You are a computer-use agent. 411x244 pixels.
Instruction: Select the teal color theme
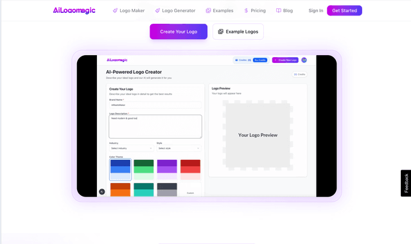144,189
